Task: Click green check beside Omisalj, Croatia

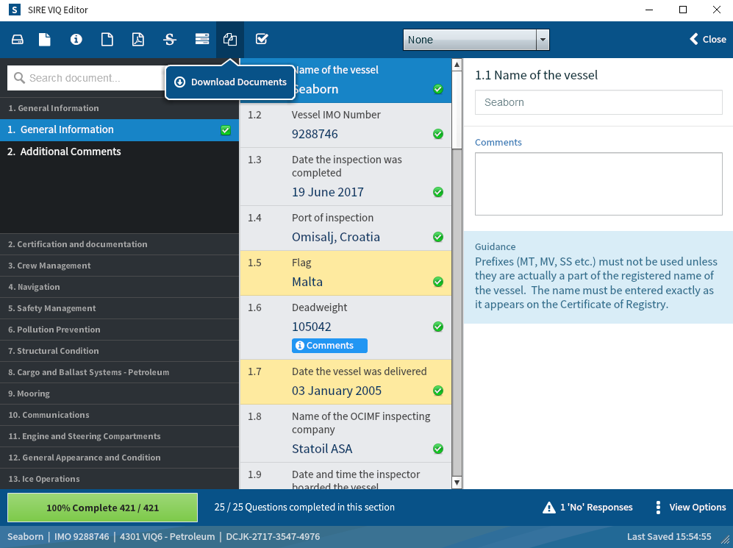Action: coord(438,237)
